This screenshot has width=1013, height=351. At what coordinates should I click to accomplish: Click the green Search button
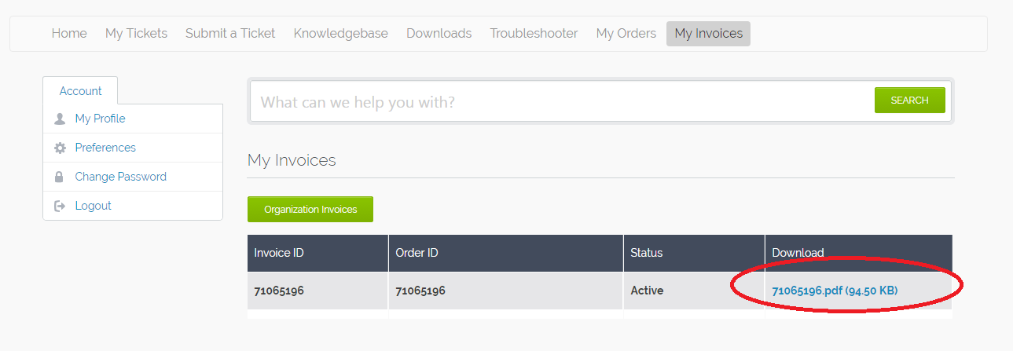[909, 101]
